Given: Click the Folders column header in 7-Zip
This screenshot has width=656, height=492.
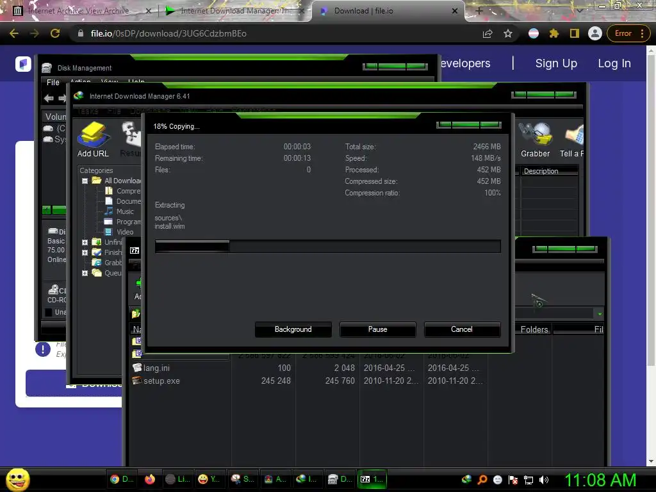Looking at the screenshot, I should [x=534, y=329].
